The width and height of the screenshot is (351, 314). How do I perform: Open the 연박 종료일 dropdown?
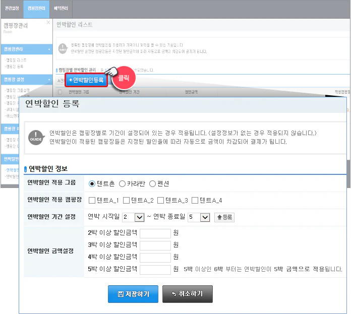(199, 217)
